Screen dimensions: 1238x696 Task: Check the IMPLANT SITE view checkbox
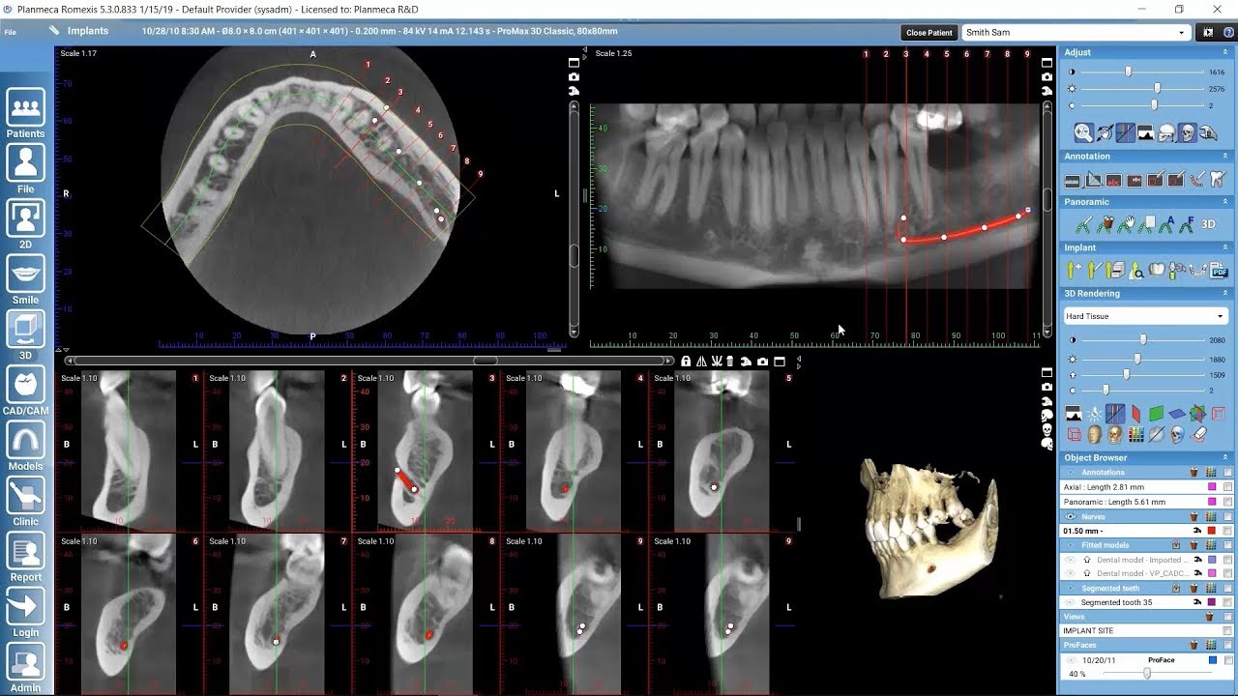[x=1227, y=630]
